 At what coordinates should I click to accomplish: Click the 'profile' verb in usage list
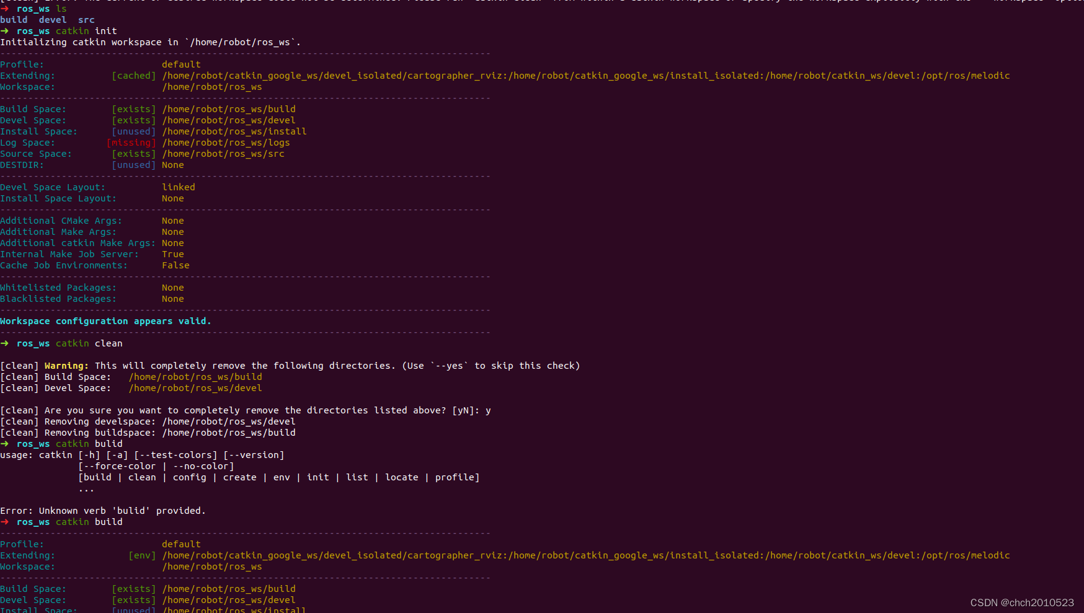(x=455, y=477)
